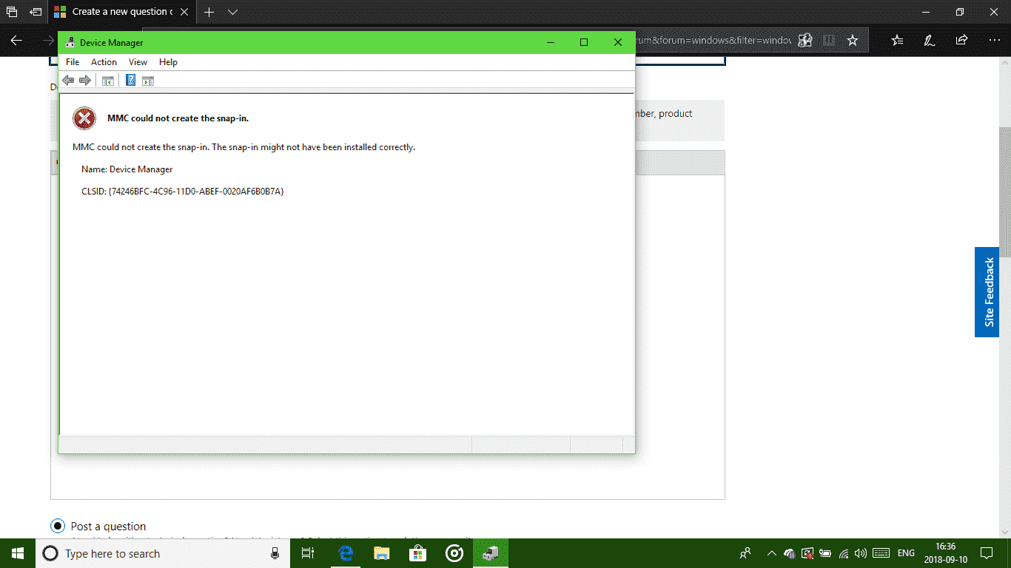Viewport: 1011px width, 568px height.
Task: Click the Back arrow in Device Manager toolbar
Action: (x=68, y=80)
